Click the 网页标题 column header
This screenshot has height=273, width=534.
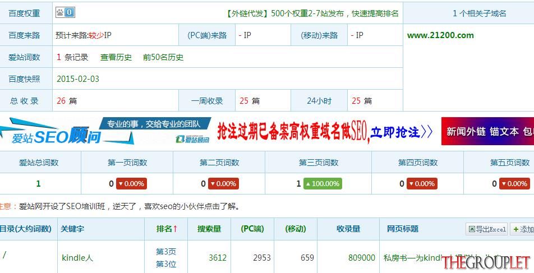click(403, 229)
